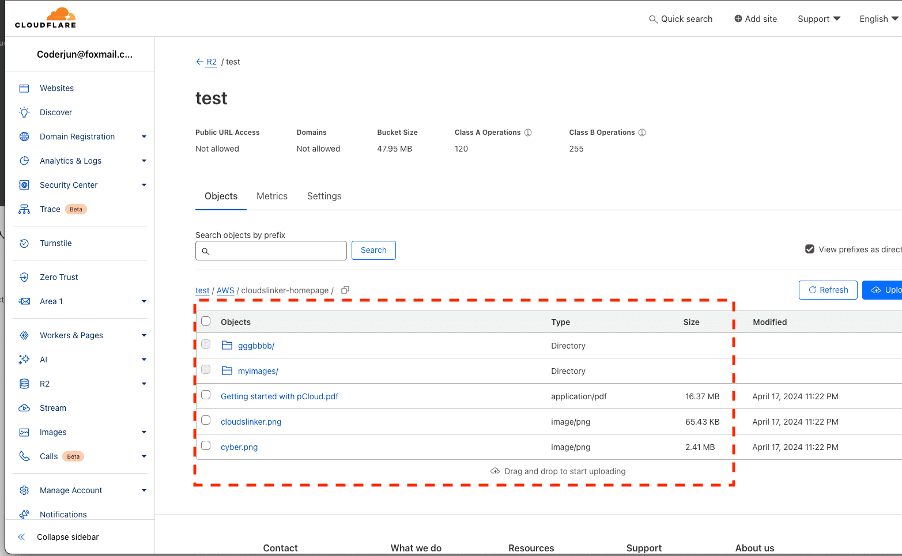Click the R2 database icon in sidebar

(24, 384)
